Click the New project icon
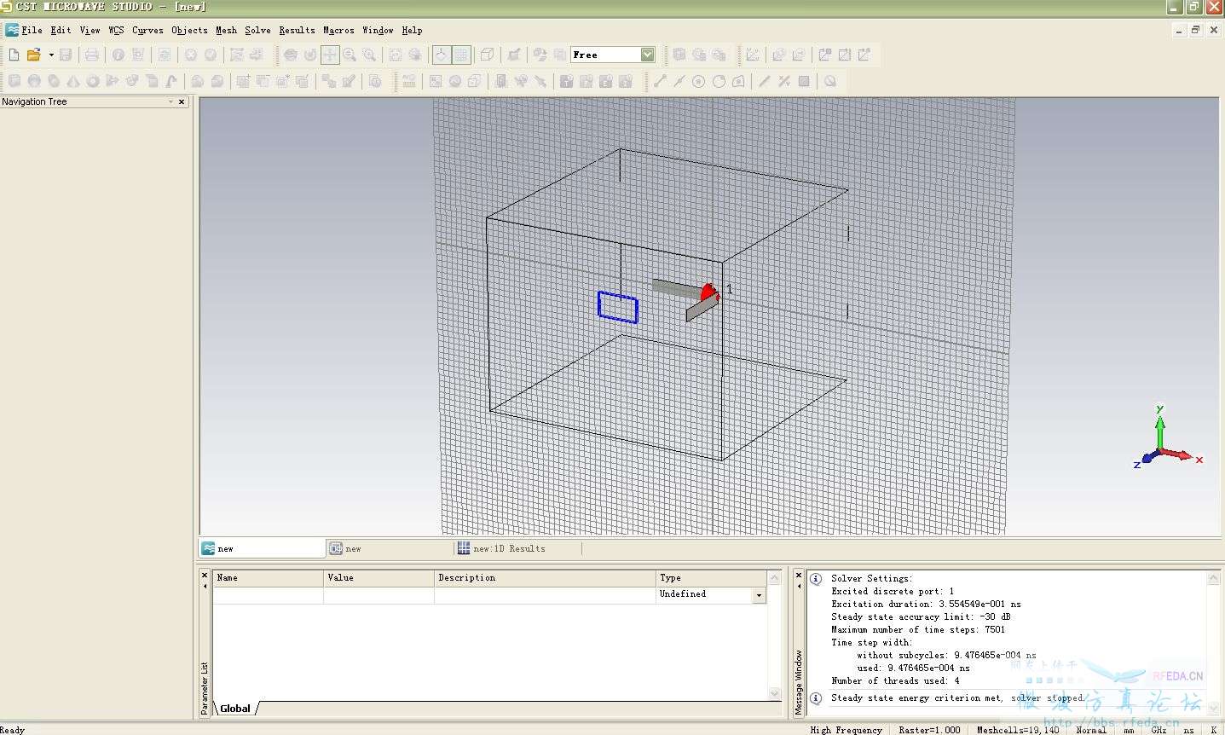 14,55
